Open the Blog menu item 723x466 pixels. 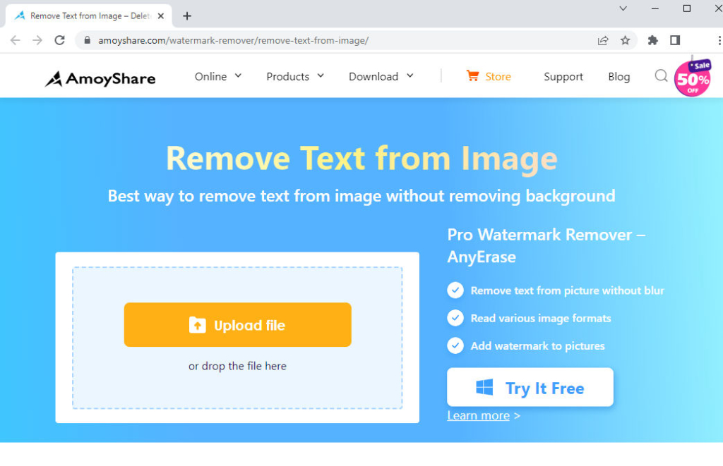coord(619,76)
